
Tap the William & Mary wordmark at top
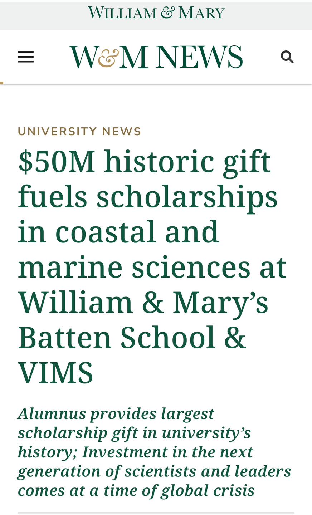156,13
